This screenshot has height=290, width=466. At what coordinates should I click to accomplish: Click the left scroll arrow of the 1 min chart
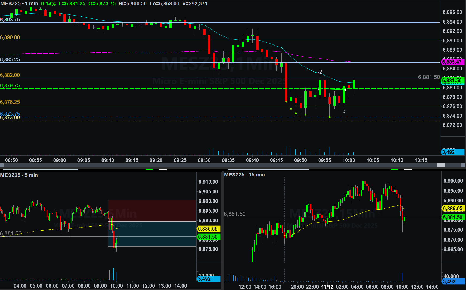click(x=2, y=165)
